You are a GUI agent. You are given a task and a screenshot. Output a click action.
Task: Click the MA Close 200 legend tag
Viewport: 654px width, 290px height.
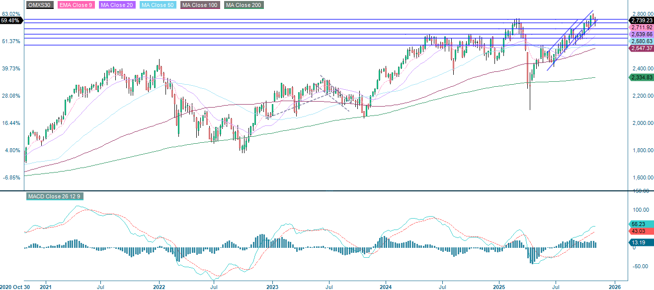[244, 5]
